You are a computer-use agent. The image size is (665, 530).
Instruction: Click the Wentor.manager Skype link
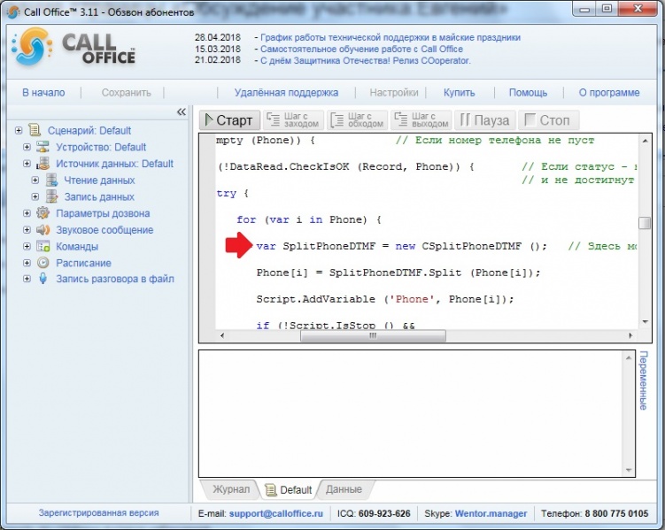coord(491,513)
